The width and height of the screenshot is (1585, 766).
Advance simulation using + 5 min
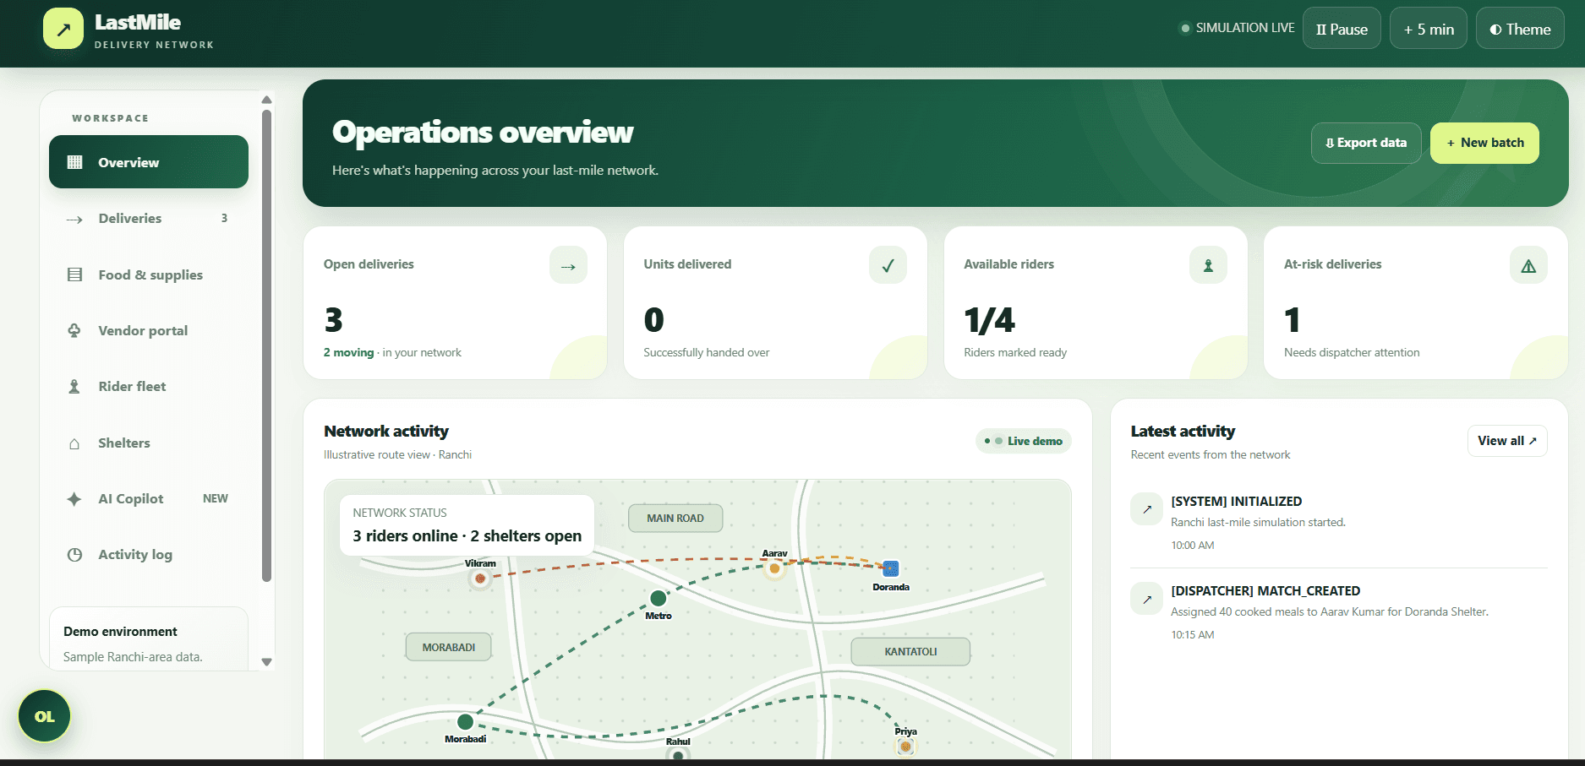click(x=1429, y=29)
